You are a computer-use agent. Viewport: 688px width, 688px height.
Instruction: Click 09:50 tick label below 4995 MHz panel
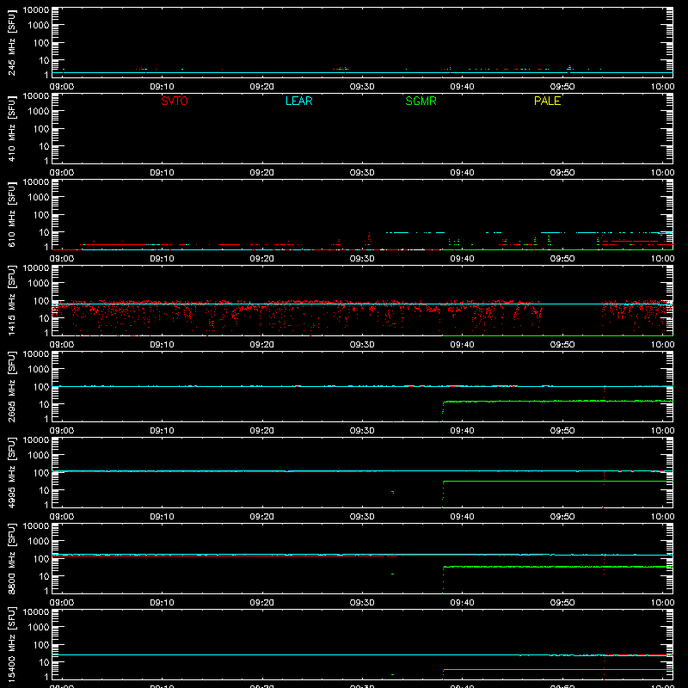(562, 517)
